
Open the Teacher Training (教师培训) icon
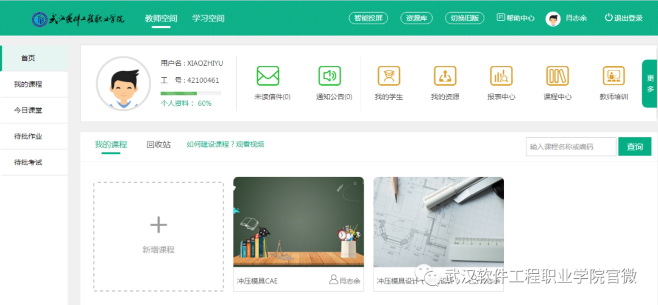tap(613, 76)
